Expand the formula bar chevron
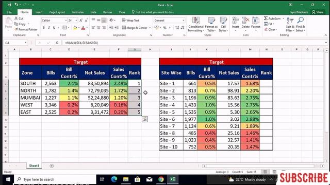The height and width of the screenshot is (185, 330). 326,43
